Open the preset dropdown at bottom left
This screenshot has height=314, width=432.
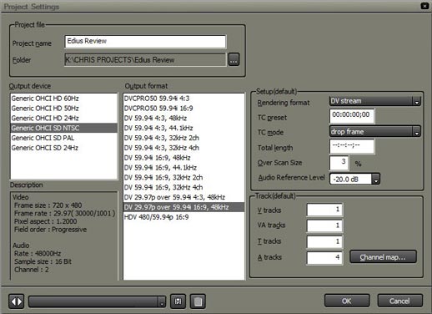97,301
